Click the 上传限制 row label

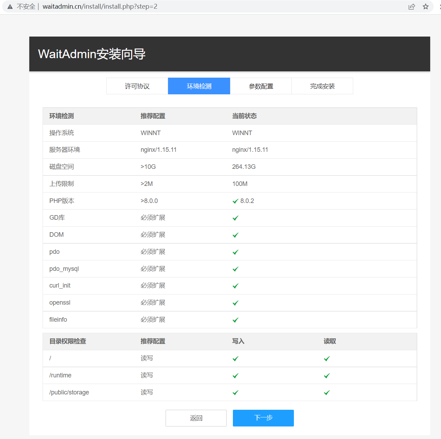[x=62, y=184]
